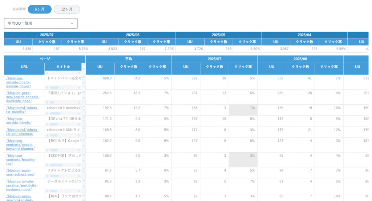This screenshot has height=201, width=372.
Task: Click right scroll arrow under タイトル header
Action: click(x=80, y=73)
